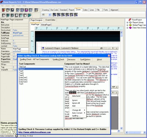Expand the Data View Dictionary tree node
The height and width of the screenshot is (138, 147).
point(127,28)
